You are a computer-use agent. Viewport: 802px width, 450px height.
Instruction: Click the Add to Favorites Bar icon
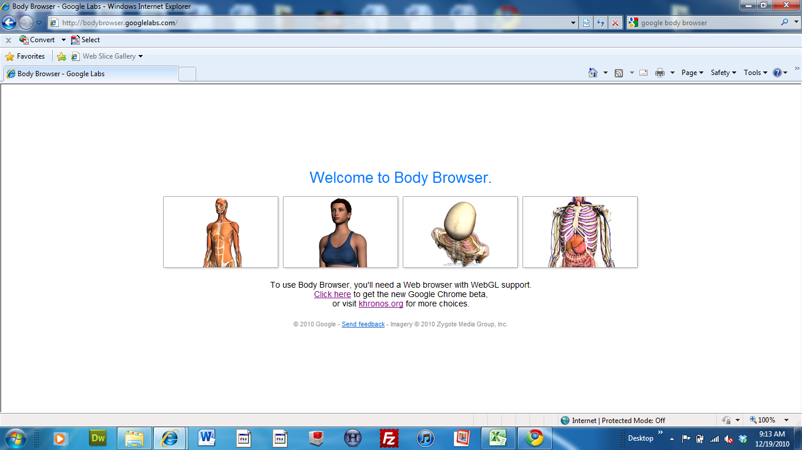[61, 56]
